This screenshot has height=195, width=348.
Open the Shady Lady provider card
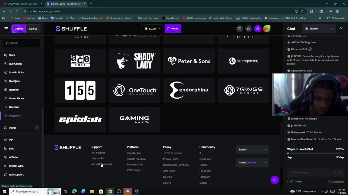coord(135,61)
